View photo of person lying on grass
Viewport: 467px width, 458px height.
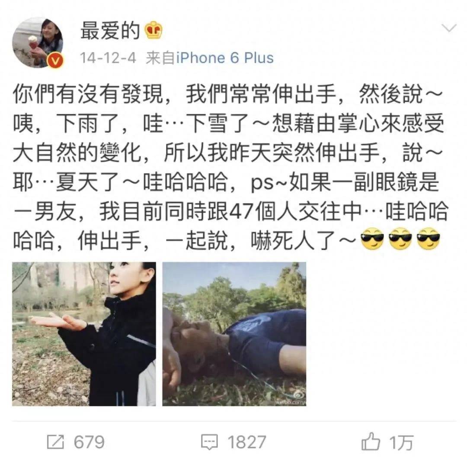pos(234,334)
